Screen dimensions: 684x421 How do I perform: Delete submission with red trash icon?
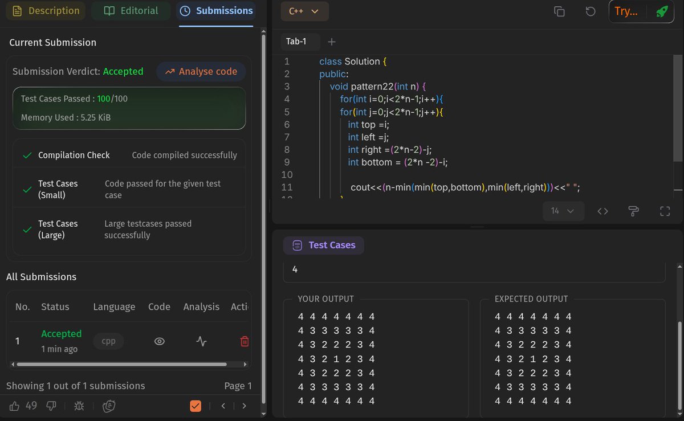click(245, 341)
